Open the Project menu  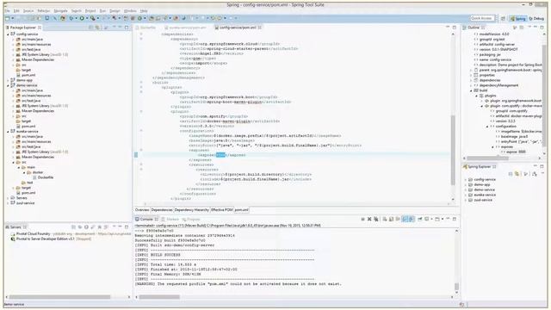[x=90, y=11]
